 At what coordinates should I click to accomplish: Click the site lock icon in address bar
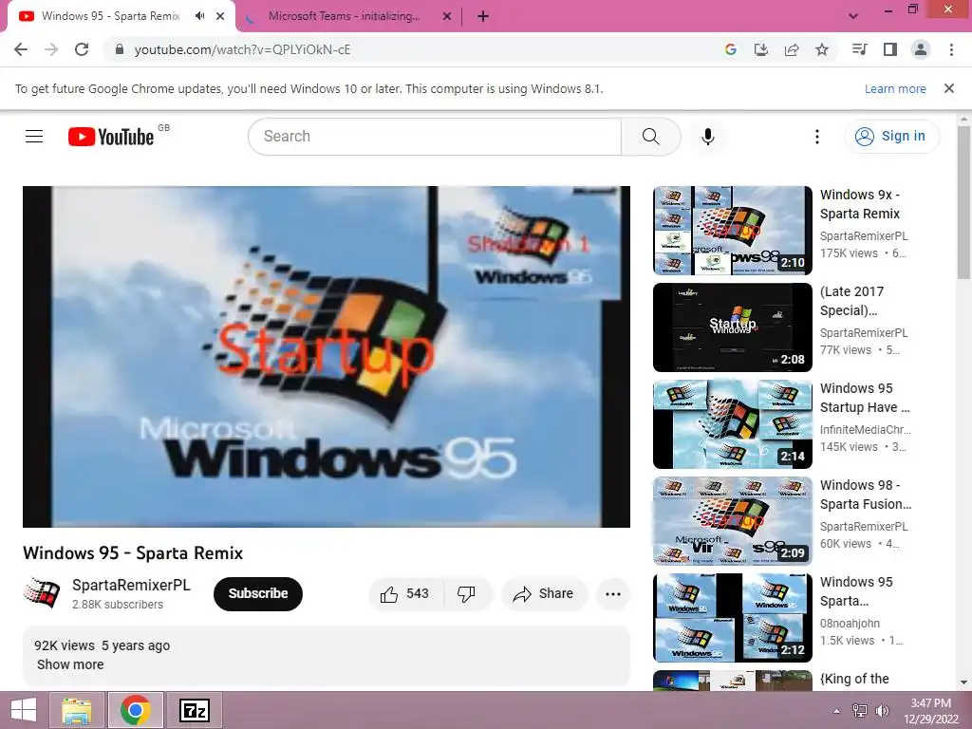pyautogui.click(x=120, y=49)
